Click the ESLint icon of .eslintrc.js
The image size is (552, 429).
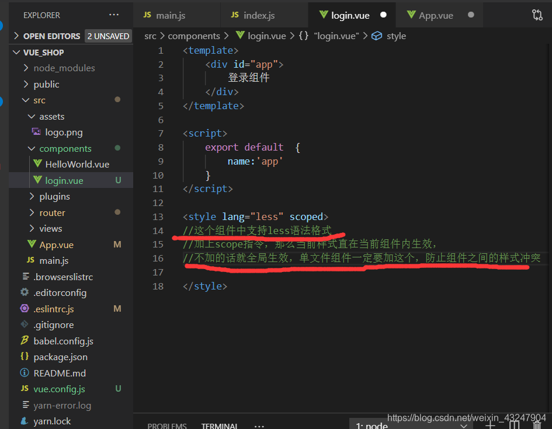pos(25,308)
